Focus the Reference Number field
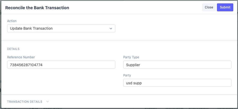Image resolution: width=238 pixels, height=109 pixels. tap(61, 65)
